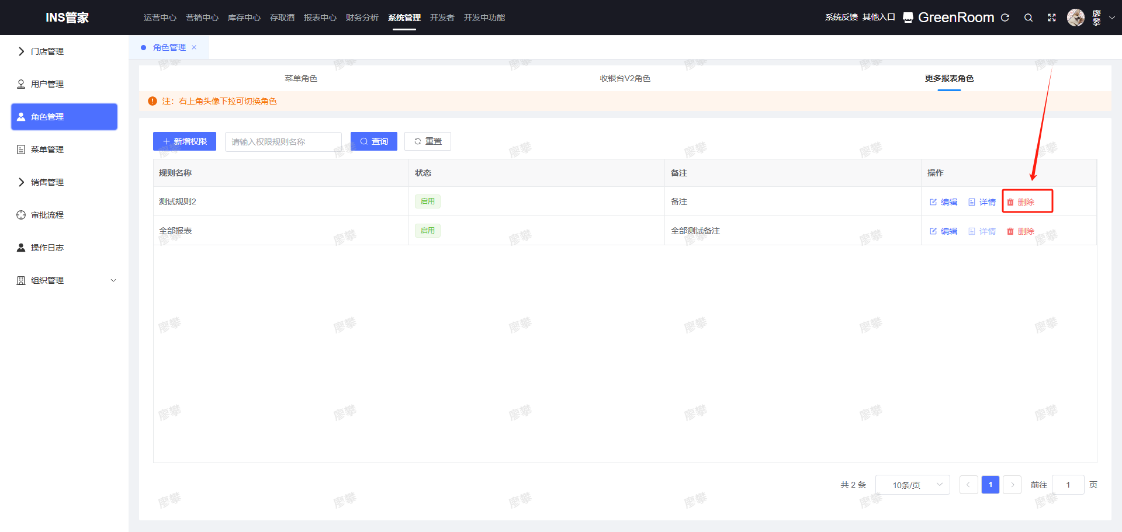
Task: Click the 启用 status tag for 测试规则2
Action: pos(428,201)
